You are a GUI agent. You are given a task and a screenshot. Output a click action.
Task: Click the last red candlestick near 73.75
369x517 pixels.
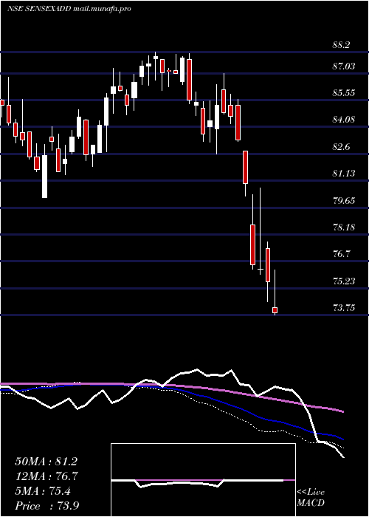(275, 310)
